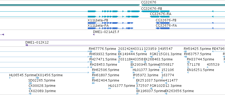Select the RH61807.5prime label
This screenshot has height=95, width=225.
(105, 75)
